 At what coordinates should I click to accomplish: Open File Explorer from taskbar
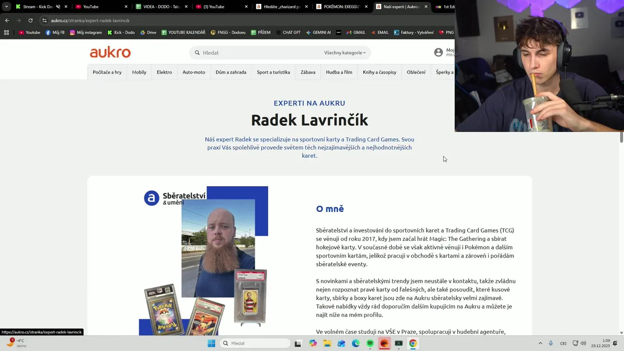[327, 343]
